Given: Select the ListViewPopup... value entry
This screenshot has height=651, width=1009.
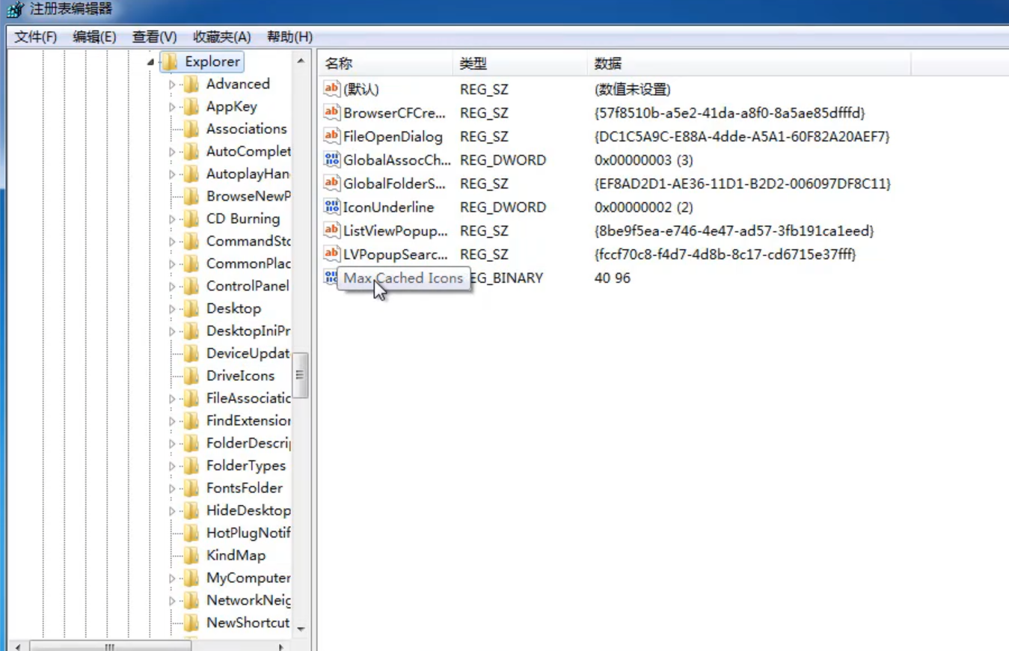Looking at the screenshot, I should [395, 231].
